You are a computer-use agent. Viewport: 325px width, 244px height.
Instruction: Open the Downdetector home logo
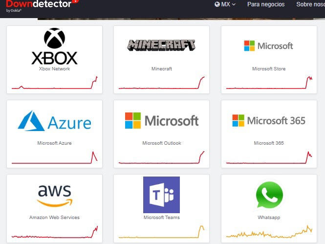click(42, 5)
